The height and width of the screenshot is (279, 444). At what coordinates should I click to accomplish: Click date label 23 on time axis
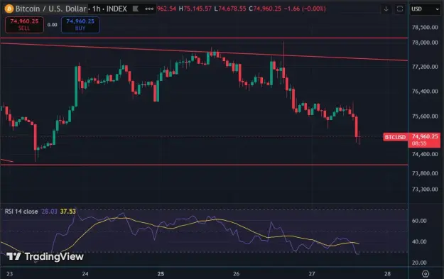coord(10,273)
